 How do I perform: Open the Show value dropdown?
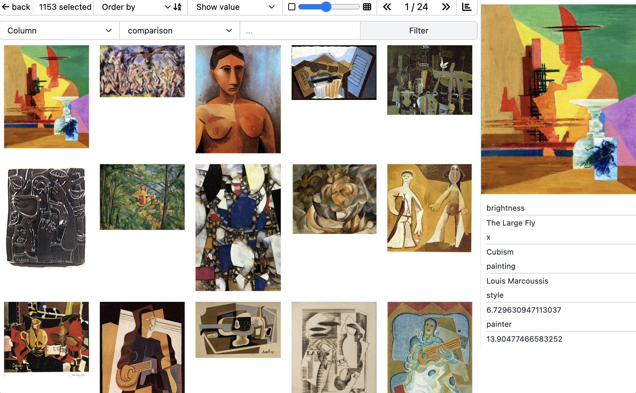pos(235,7)
